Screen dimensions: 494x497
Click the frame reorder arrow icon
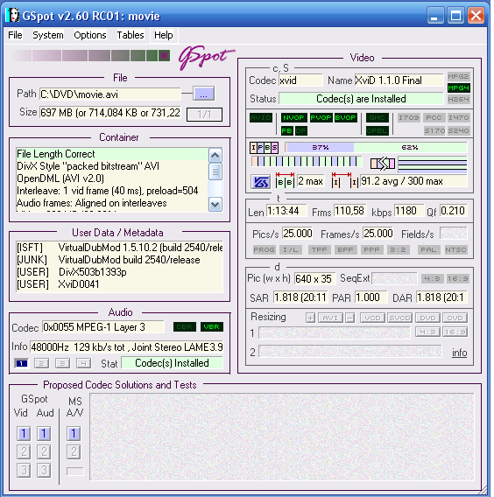click(383, 164)
